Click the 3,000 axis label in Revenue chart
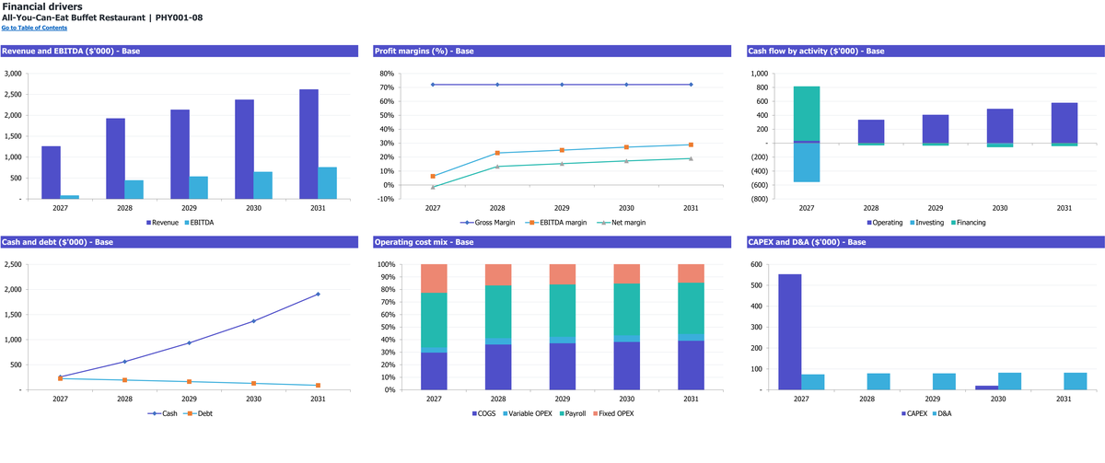 tap(14, 74)
